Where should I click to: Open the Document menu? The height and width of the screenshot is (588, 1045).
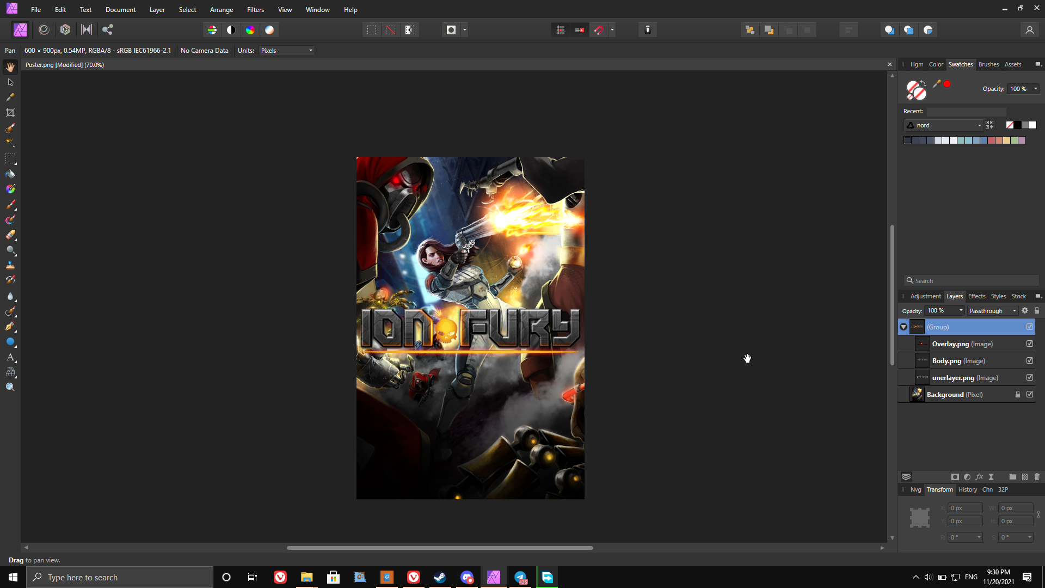[121, 10]
